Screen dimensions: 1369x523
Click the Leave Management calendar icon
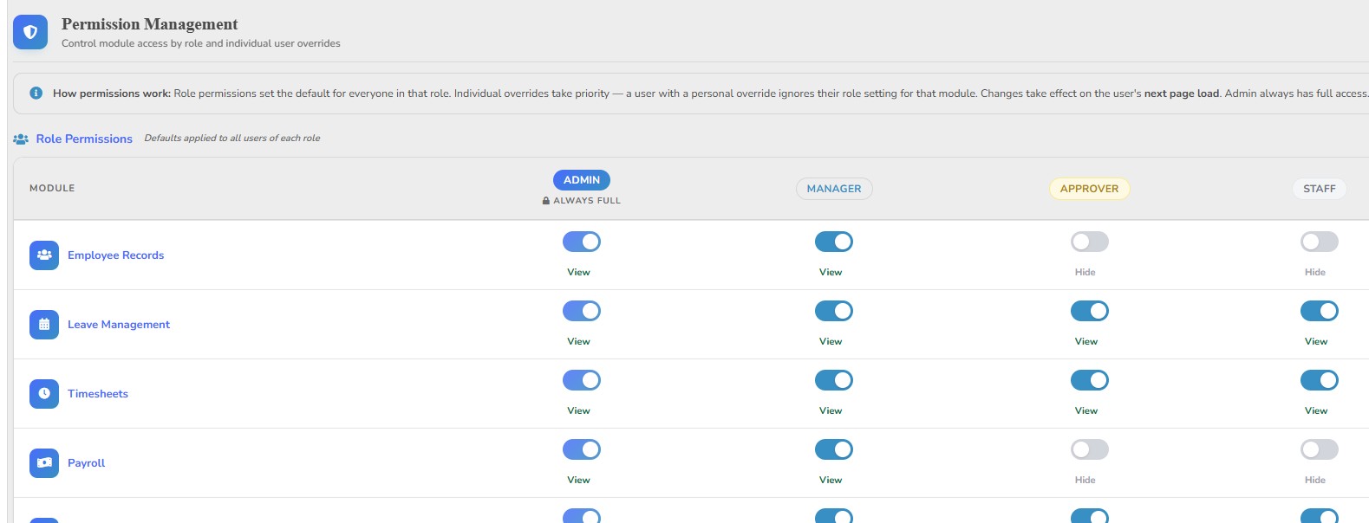pos(44,325)
